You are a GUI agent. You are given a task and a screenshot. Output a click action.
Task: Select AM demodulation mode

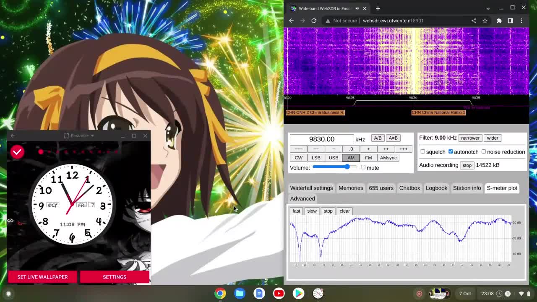(x=351, y=158)
